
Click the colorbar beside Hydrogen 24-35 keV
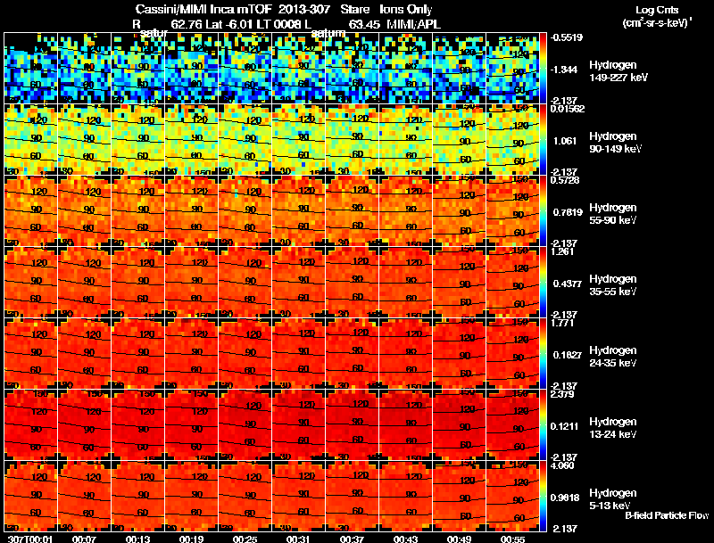click(543, 354)
